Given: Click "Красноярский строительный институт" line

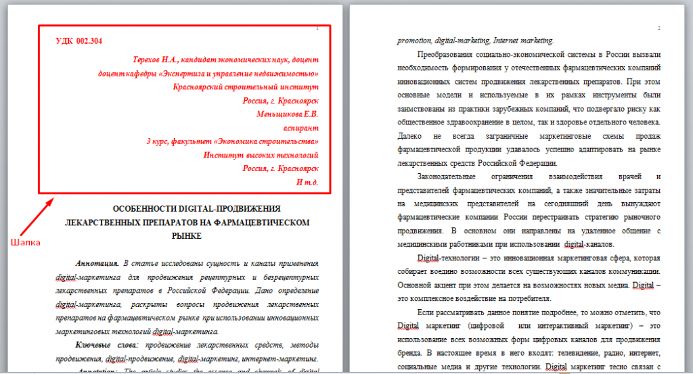Looking at the screenshot, I should point(246,87).
